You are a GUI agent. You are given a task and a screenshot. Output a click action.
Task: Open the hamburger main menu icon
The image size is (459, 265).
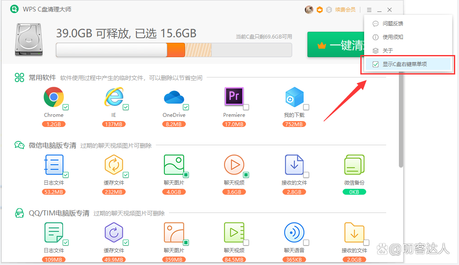pos(369,10)
